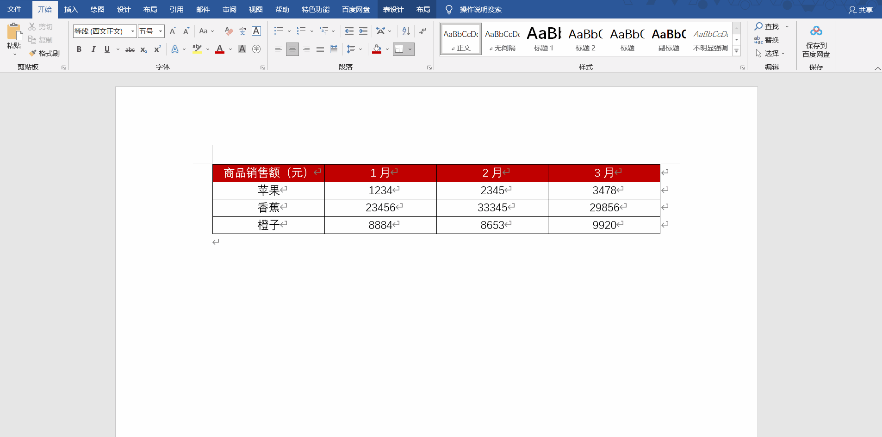Viewport: 882px width, 437px height.
Task: Click the lightbulb Tell Me search icon
Action: click(x=449, y=10)
